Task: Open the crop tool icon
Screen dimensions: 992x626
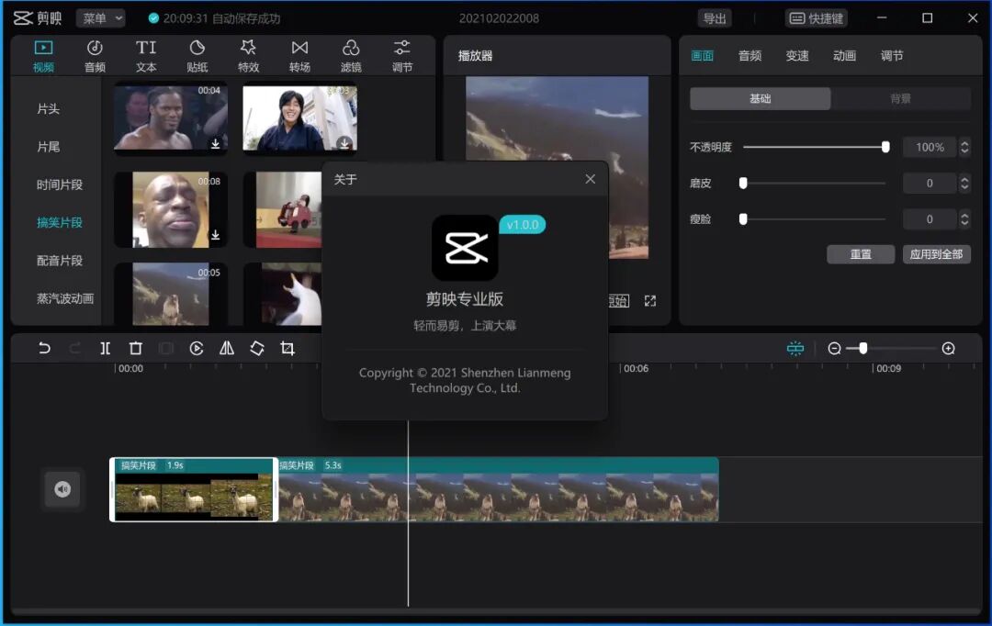Action: pyautogui.click(x=287, y=349)
